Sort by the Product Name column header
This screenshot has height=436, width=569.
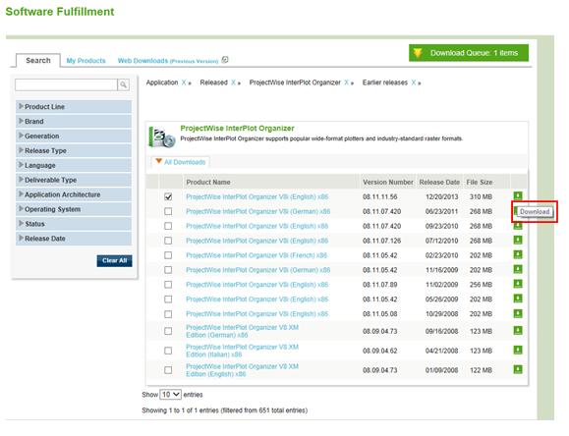[x=208, y=182]
